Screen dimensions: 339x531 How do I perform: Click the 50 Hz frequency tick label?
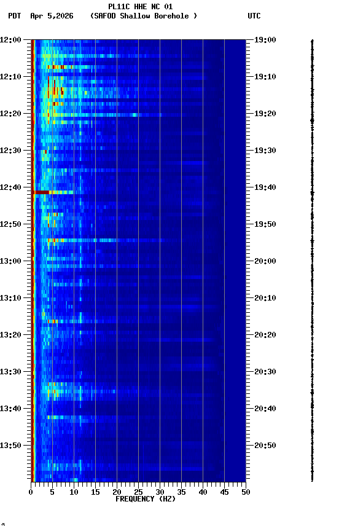click(x=246, y=492)
